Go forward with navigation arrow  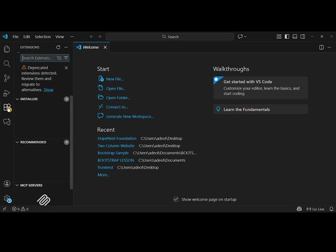(x=99, y=37)
